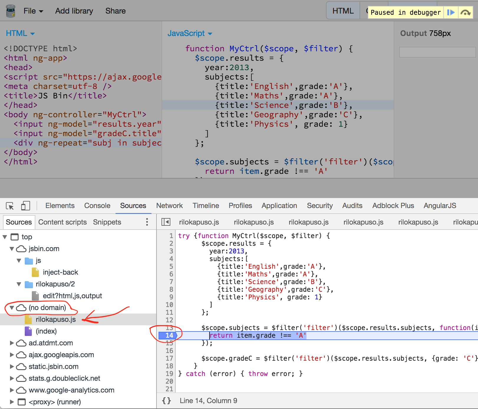Expand www.google-analytics.com domain

(x=12, y=390)
